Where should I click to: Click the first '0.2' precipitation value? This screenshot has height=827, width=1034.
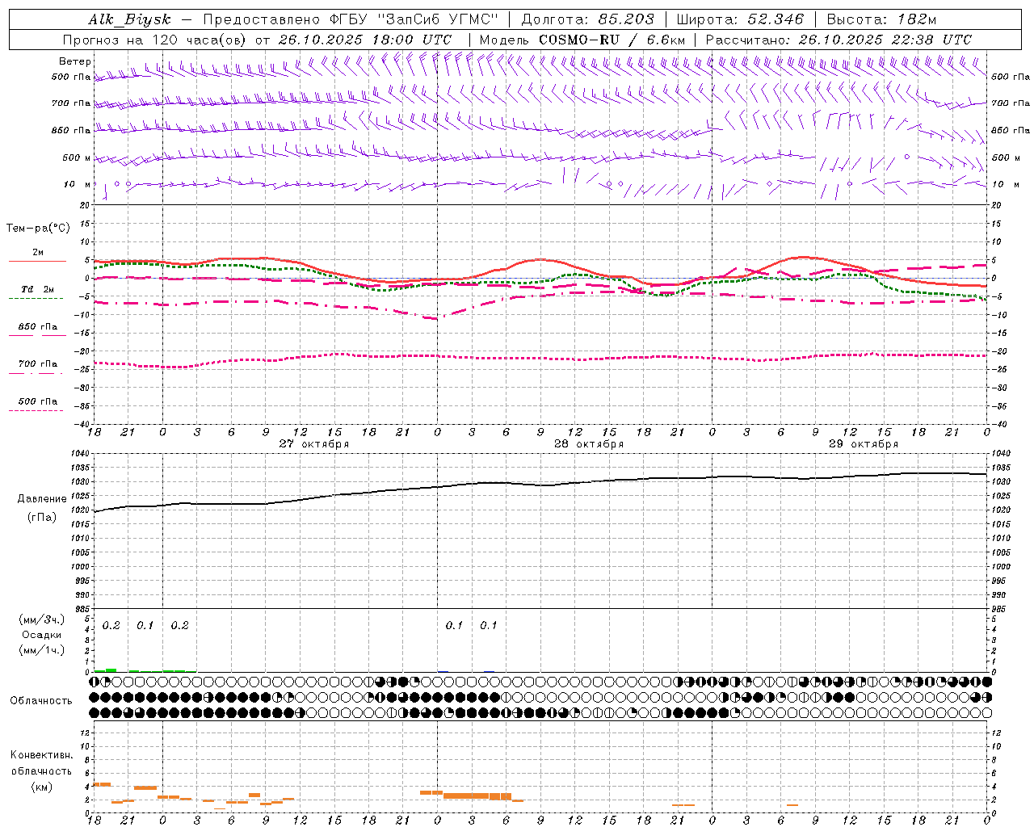111,626
